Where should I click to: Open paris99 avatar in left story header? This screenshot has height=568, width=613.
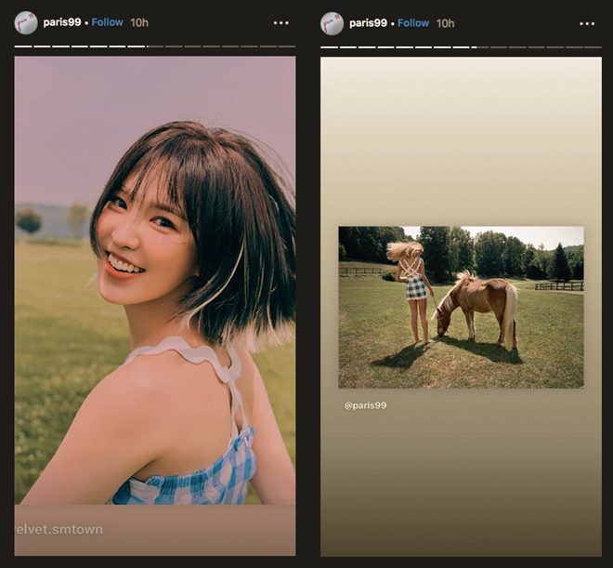tap(26, 22)
